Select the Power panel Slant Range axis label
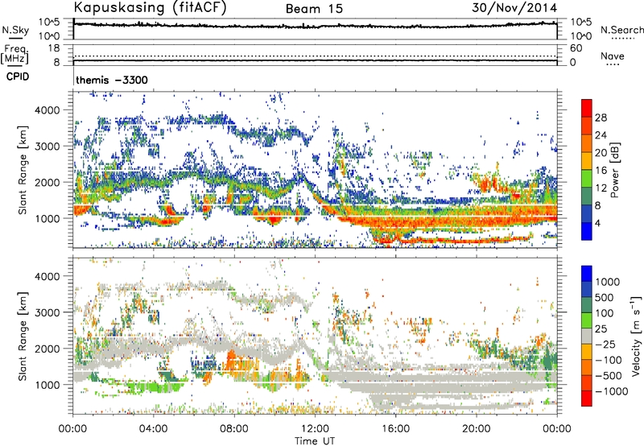 [23, 171]
